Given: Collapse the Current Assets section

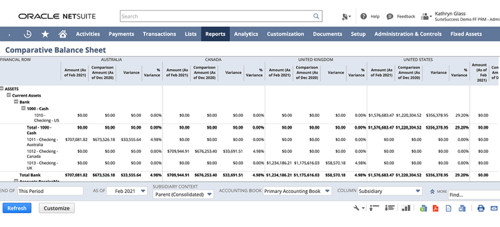Looking at the screenshot, I should (x=9, y=96).
